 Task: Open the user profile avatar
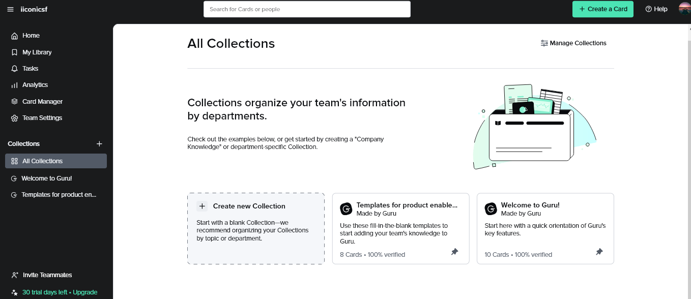tap(684, 9)
